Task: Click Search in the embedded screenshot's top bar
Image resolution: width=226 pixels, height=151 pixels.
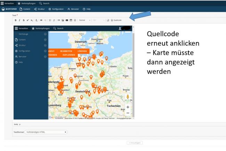Action: (x=58, y=29)
